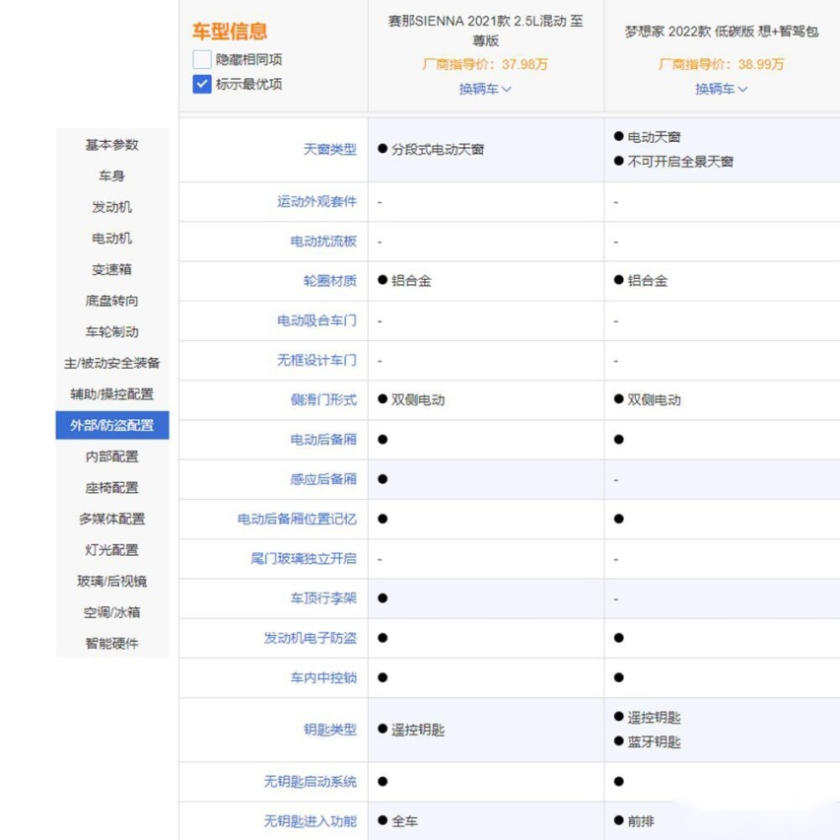Click the 梦想家 2022款 model title
The width and height of the screenshot is (840, 840).
click(721, 32)
